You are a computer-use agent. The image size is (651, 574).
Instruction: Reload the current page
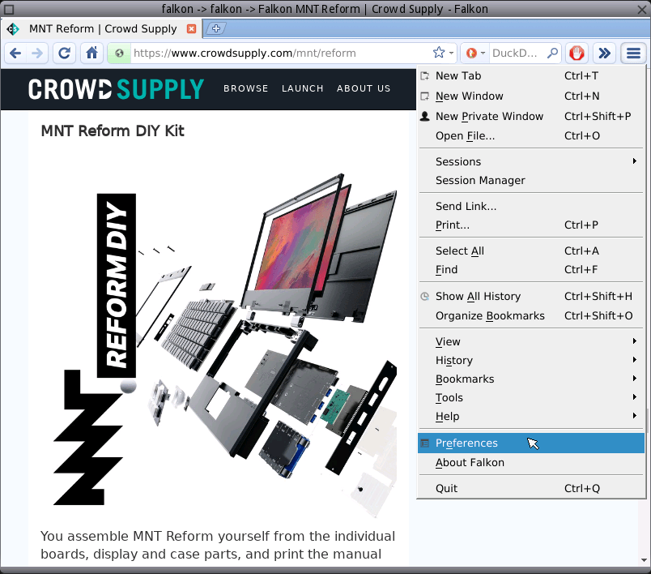pos(64,54)
